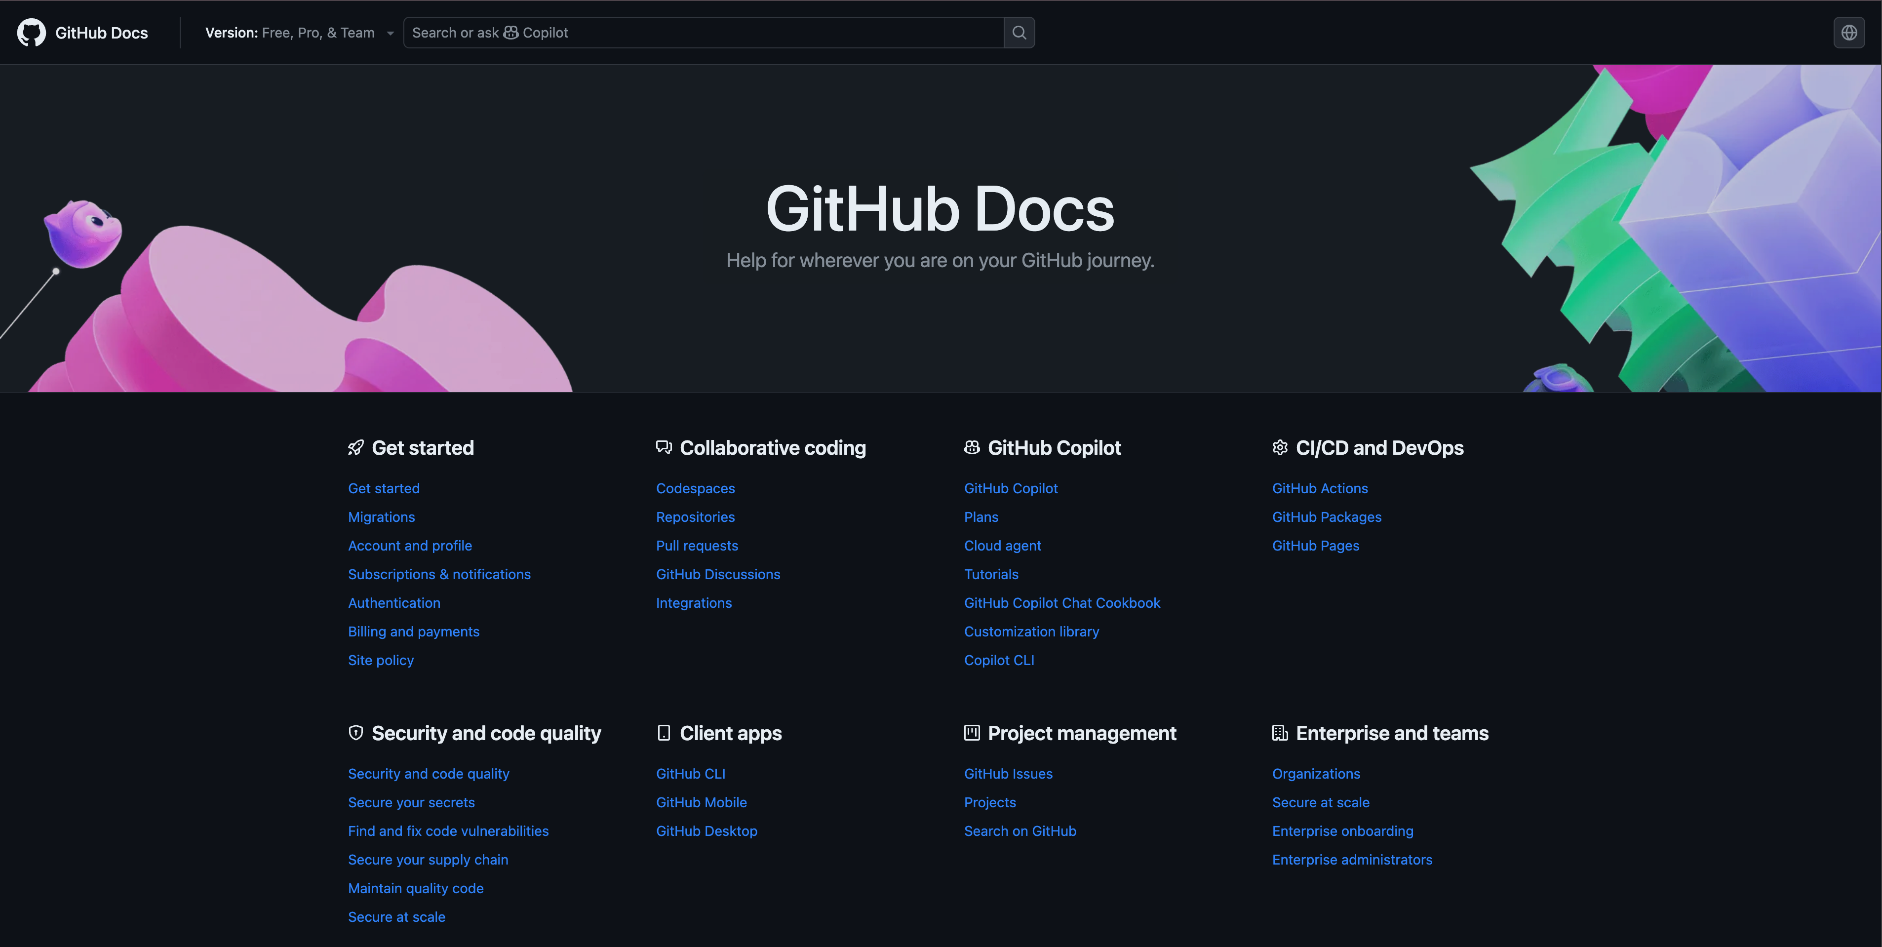Open GitHub Packages docs

click(1327, 516)
